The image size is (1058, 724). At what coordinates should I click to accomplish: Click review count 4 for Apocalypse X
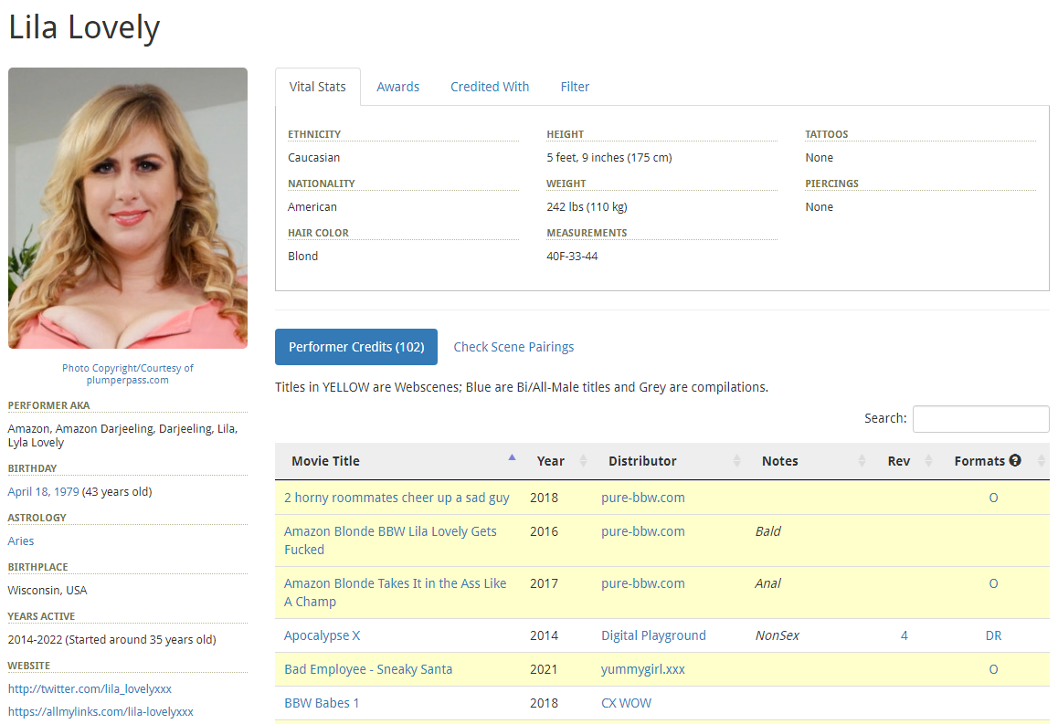[905, 635]
